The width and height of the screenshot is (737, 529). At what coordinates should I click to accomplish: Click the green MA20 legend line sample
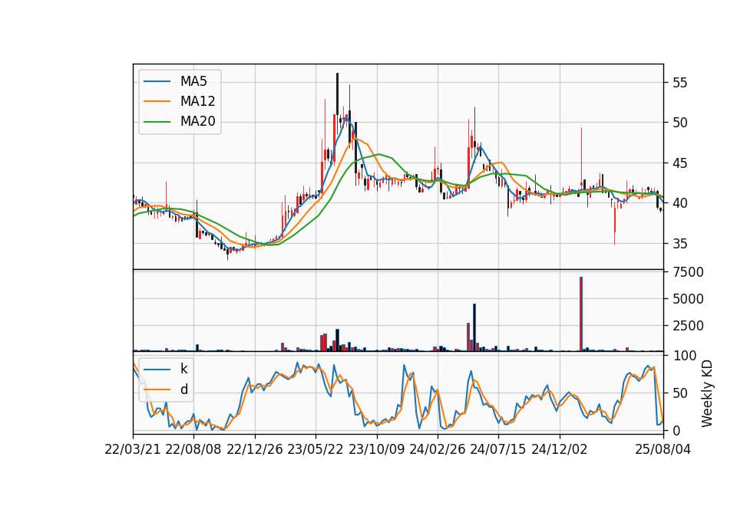pos(157,122)
